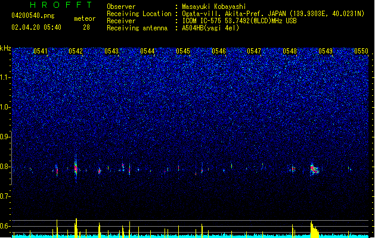Select the 0541 time marker
The image size is (375, 238).
tap(41, 51)
